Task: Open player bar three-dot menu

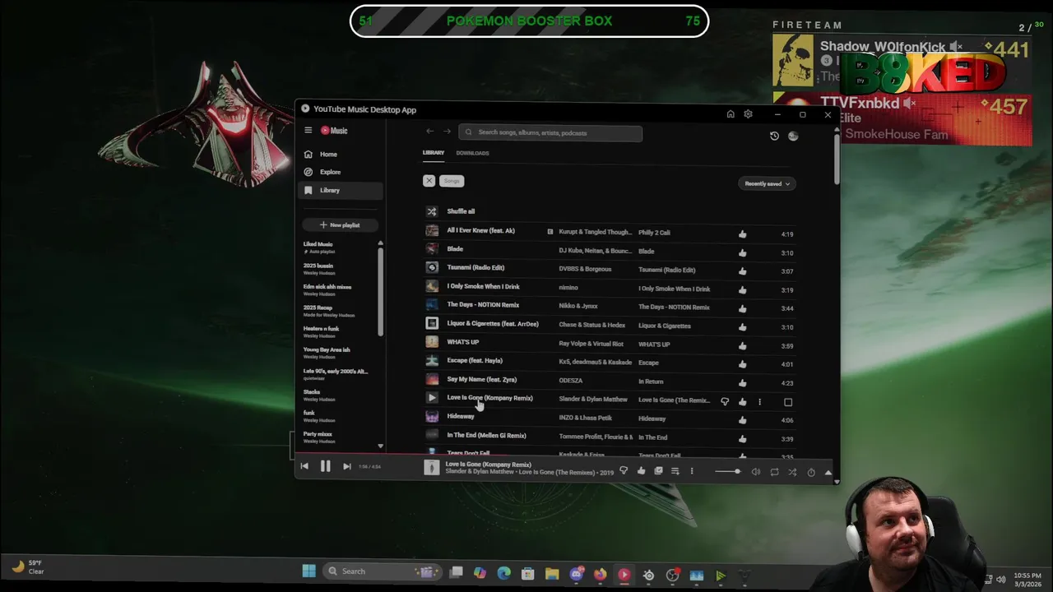Action: (x=692, y=471)
